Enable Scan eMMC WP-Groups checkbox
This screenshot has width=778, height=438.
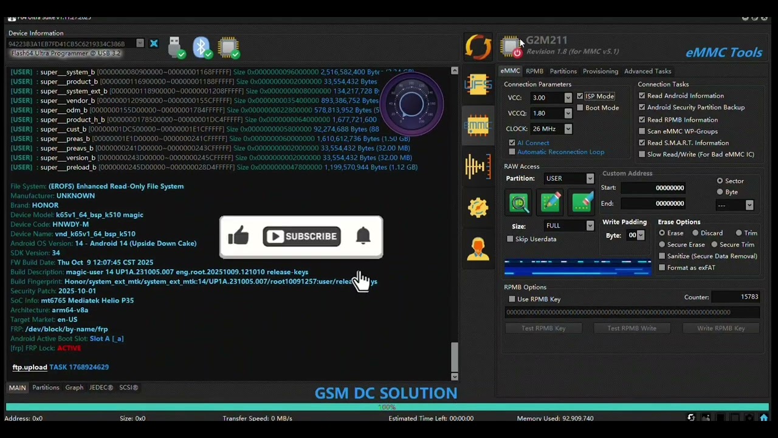[x=642, y=131]
